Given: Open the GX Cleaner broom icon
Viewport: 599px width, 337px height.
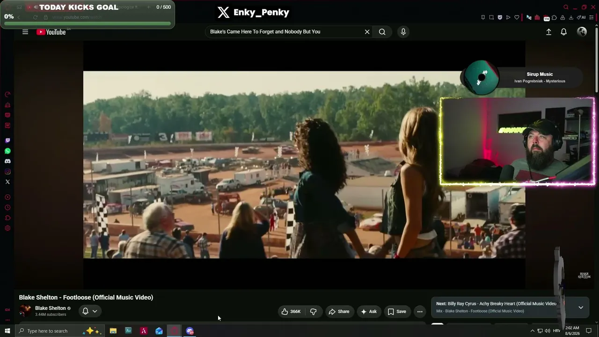Looking at the screenshot, I should tap(7, 105).
